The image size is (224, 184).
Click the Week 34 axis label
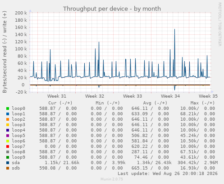point(170,96)
